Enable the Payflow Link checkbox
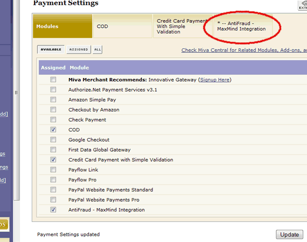Viewport: 307px width, 242px height. pos(53,170)
